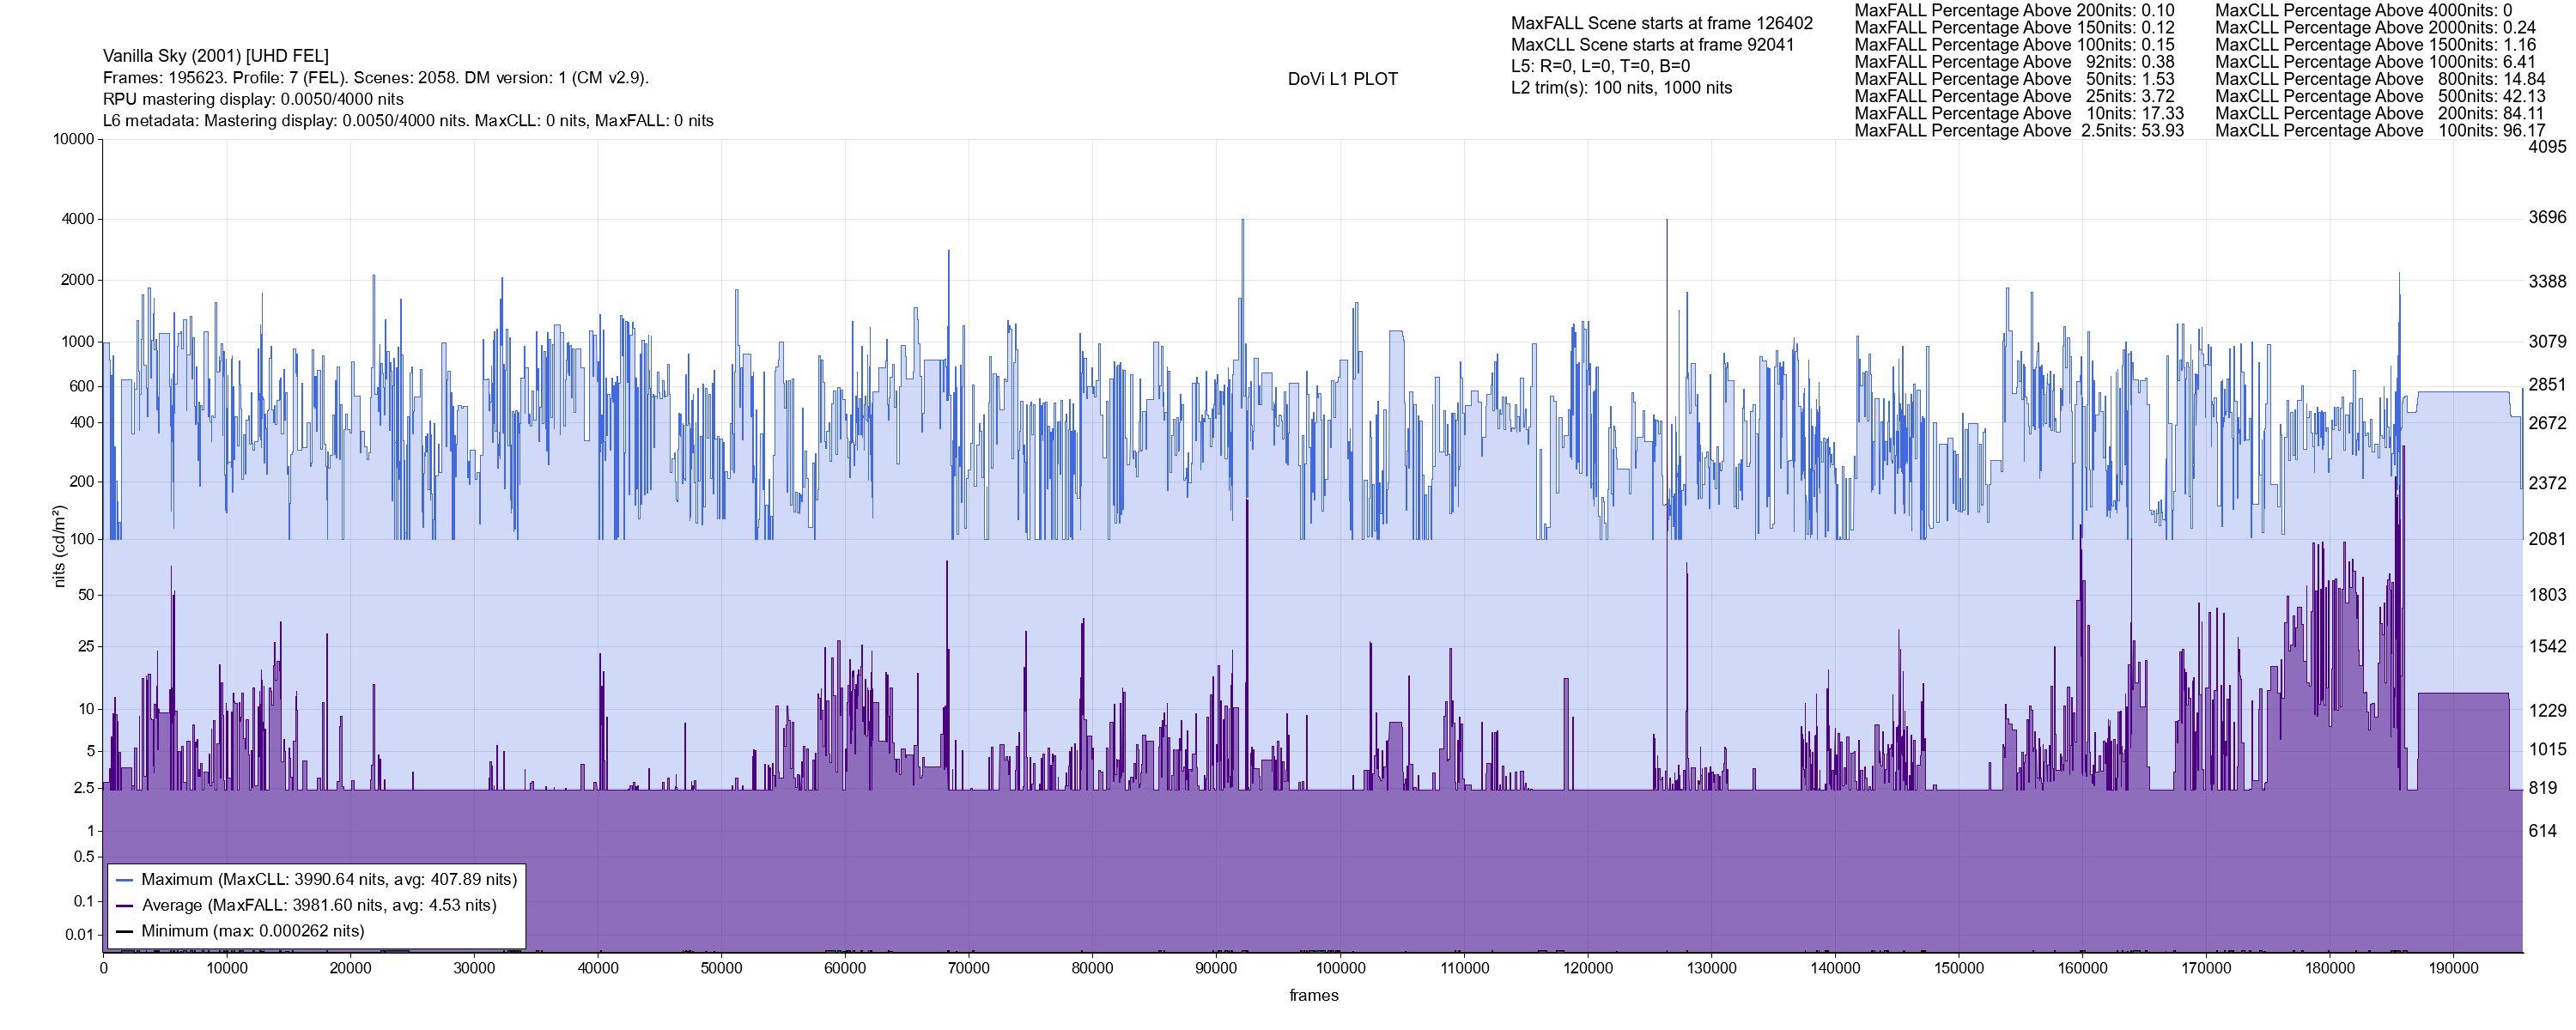Click the 'frames' x-axis label
This screenshot has width=2576, height=1030.
pyautogui.click(x=1313, y=995)
